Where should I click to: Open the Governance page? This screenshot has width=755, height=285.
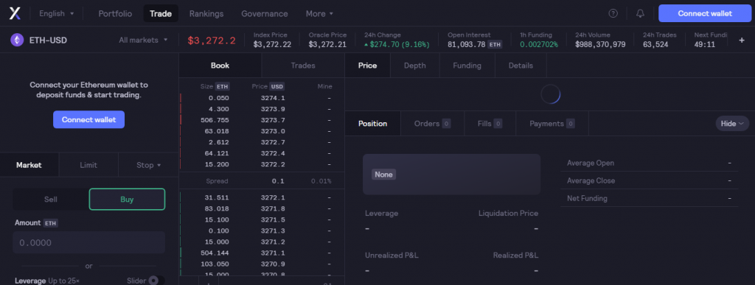click(265, 14)
